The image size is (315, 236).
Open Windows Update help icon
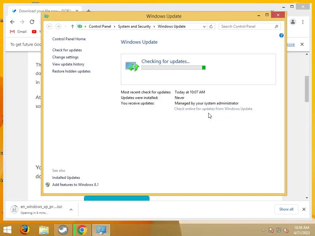(x=281, y=35)
